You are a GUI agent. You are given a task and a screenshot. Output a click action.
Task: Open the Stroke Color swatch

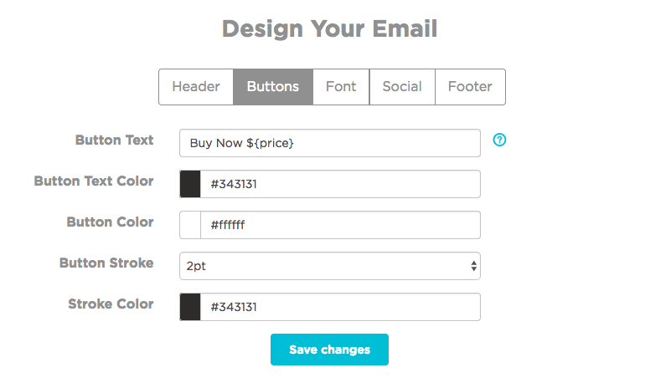coord(190,307)
